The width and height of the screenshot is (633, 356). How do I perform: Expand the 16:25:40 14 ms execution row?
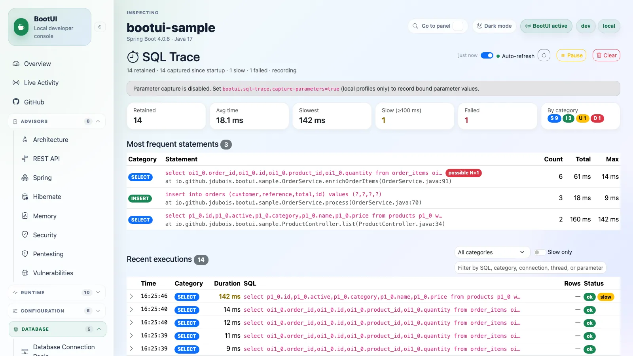coord(131,309)
